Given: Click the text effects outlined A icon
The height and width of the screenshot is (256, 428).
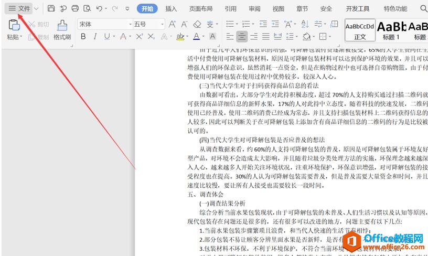Looking at the screenshot, I should (x=164, y=36).
